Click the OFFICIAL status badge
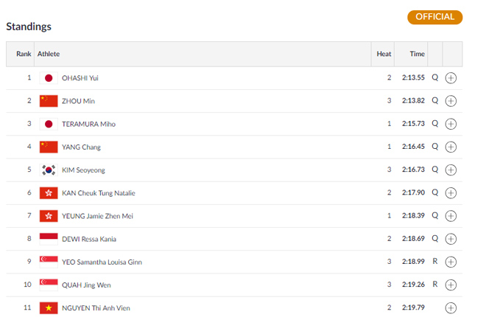 [x=434, y=17]
